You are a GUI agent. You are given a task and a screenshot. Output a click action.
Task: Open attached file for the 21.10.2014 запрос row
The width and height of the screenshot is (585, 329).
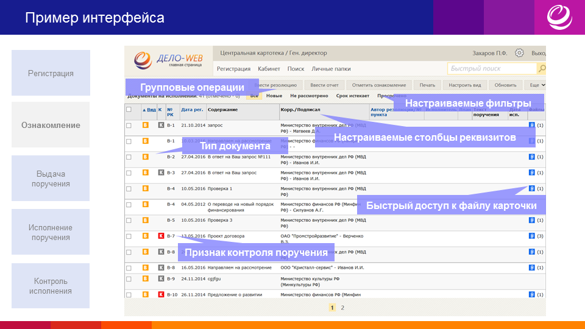(531, 125)
